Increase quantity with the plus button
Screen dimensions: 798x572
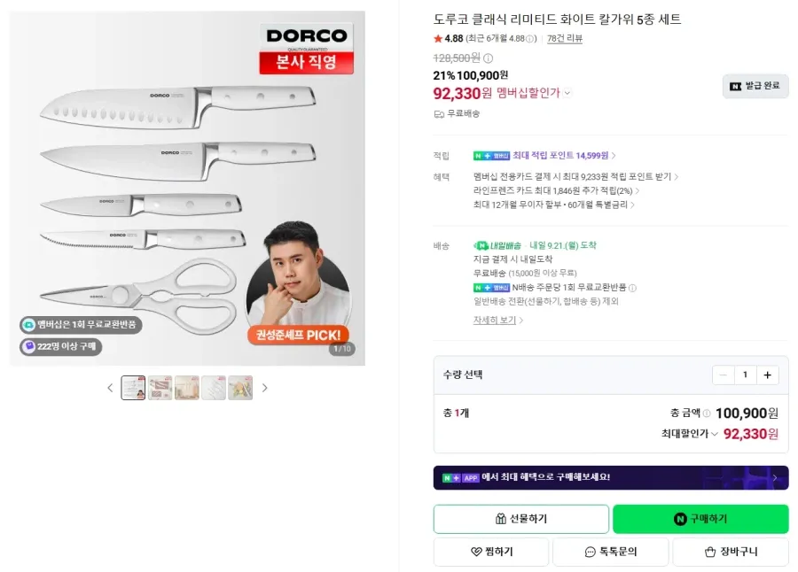pyautogui.click(x=768, y=375)
